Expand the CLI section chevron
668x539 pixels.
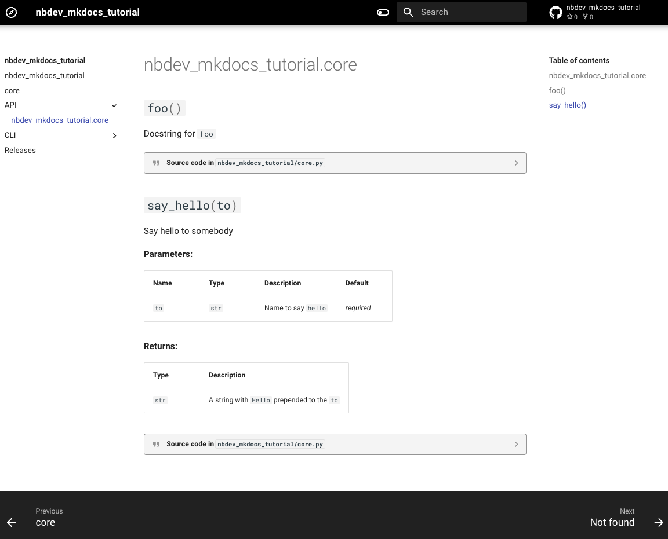[x=114, y=135]
